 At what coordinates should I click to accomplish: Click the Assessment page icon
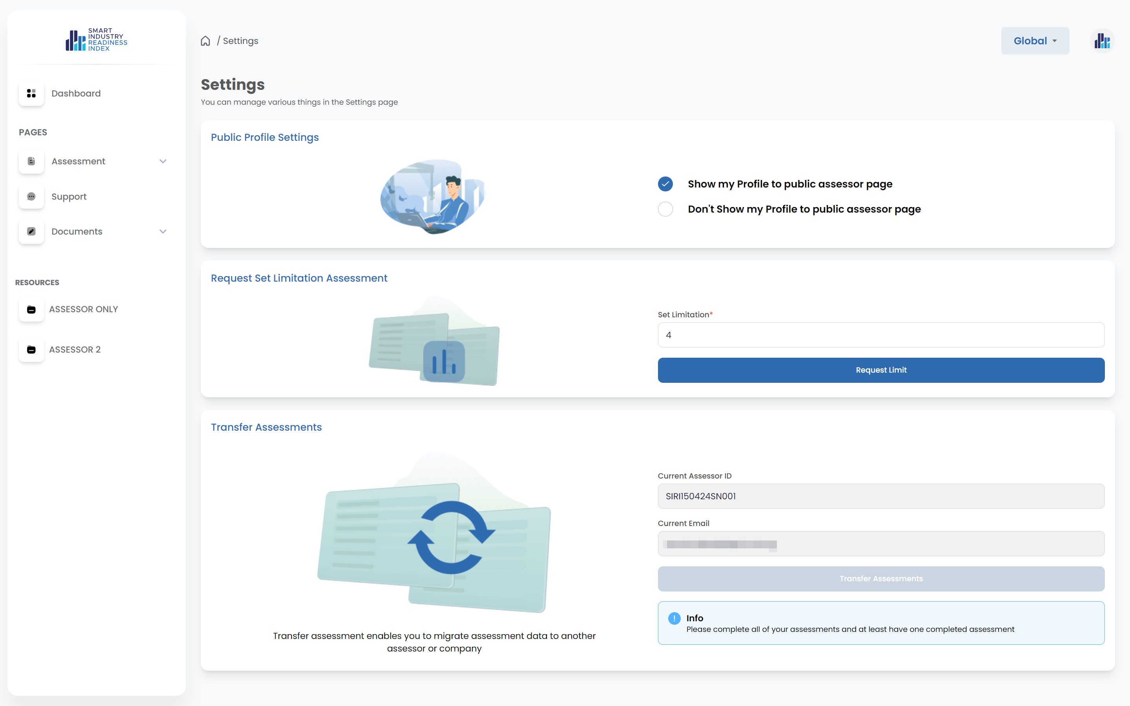point(31,161)
